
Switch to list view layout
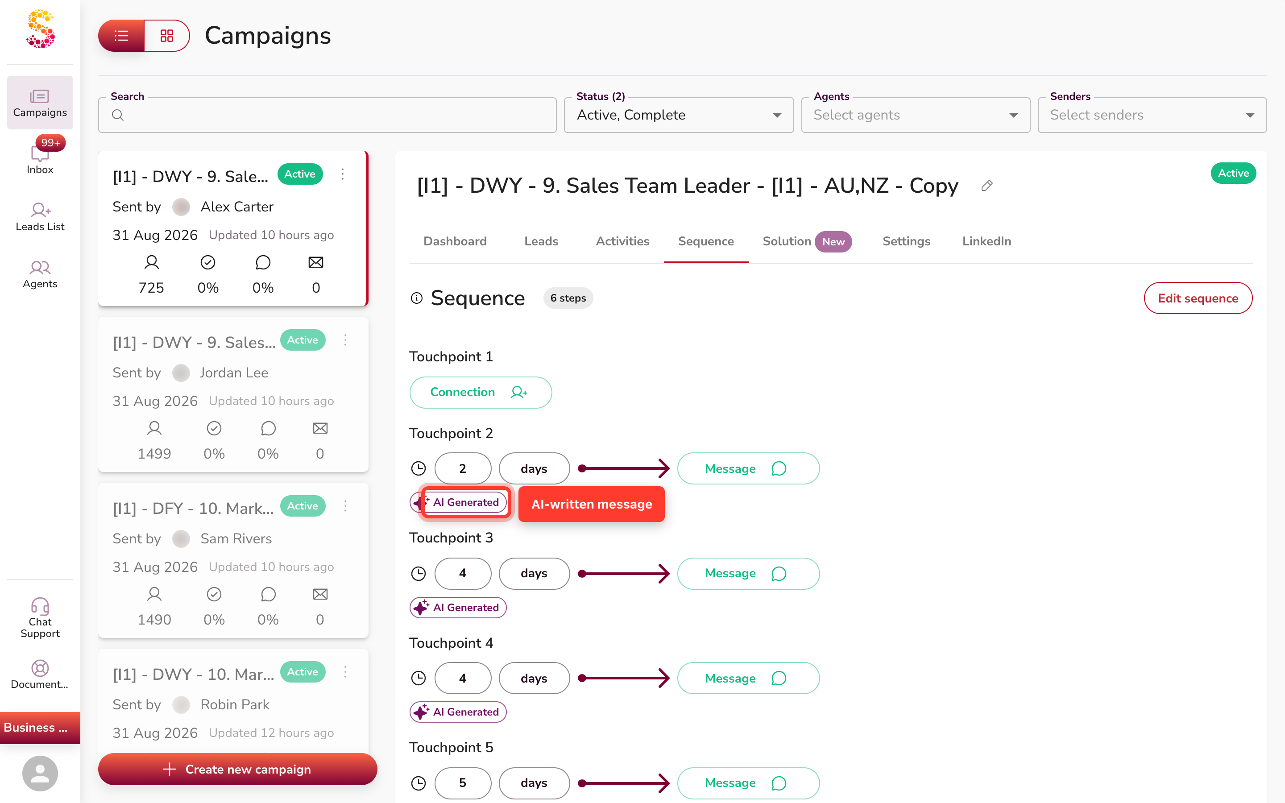coord(121,36)
